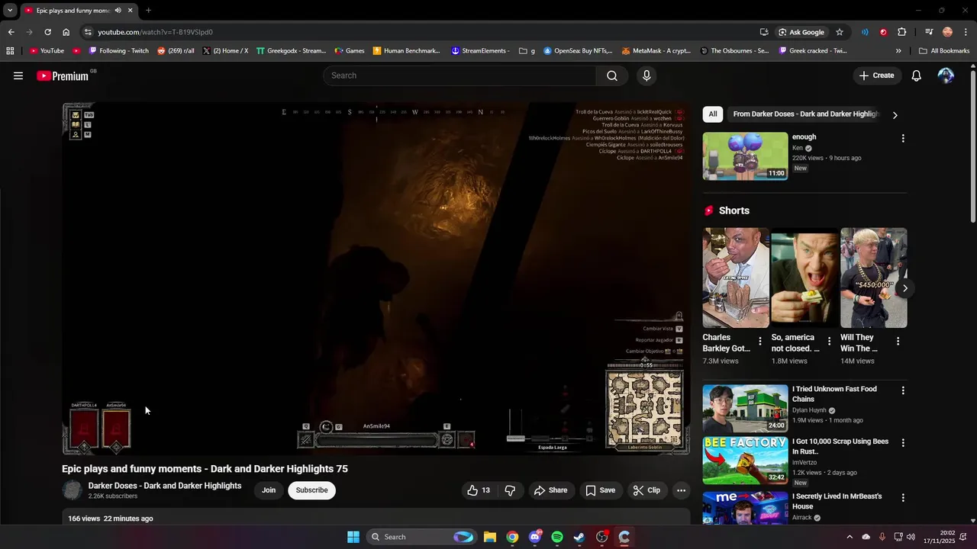Image resolution: width=977 pixels, height=549 pixels.
Task: Open the Chrome home page button
Action: coord(66,32)
